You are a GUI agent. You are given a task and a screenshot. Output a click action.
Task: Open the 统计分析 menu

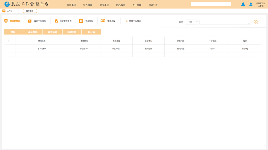point(153,5)
